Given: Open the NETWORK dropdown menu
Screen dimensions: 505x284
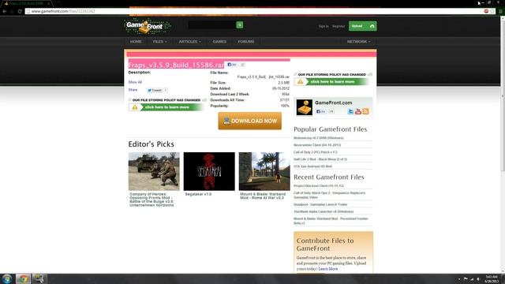Looking at the screenshot, I should (x=358, y=42).
